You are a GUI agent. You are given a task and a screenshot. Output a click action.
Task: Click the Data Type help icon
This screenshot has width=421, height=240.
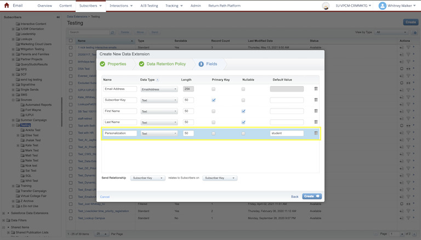tap(157, 80)
